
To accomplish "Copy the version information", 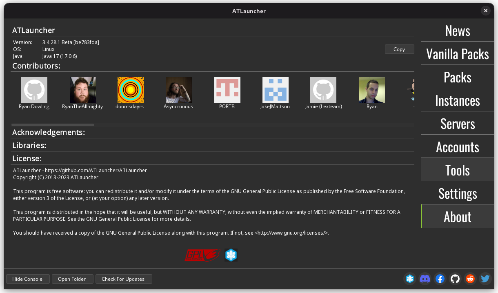I will [399, 49].
